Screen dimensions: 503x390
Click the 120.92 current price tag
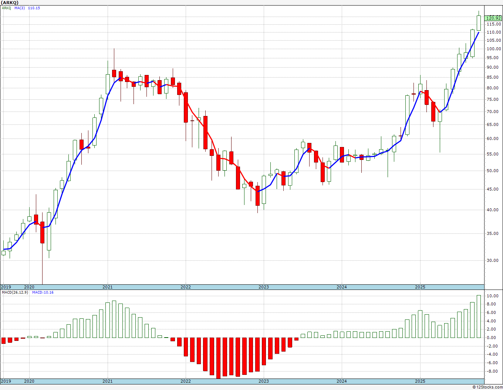(493, 18)
